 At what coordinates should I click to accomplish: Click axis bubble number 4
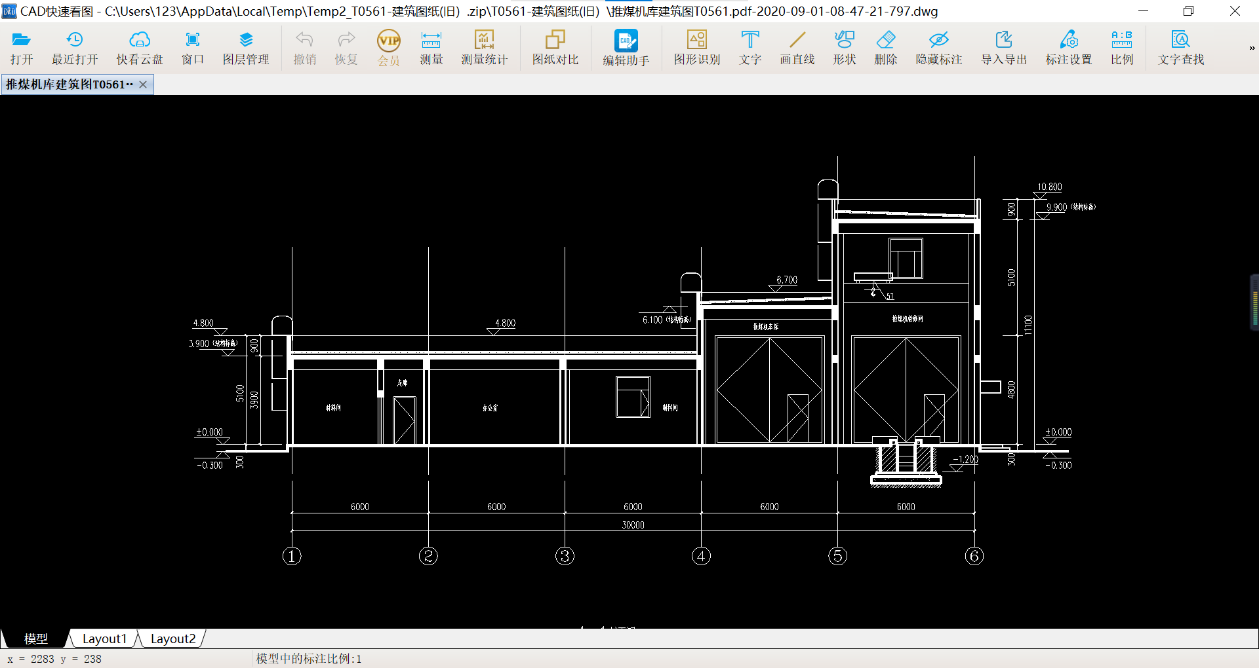701,556
